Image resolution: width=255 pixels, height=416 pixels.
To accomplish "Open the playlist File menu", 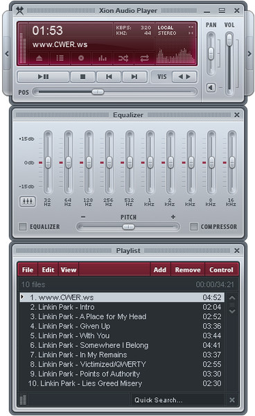I will click(x=28, y=270).
